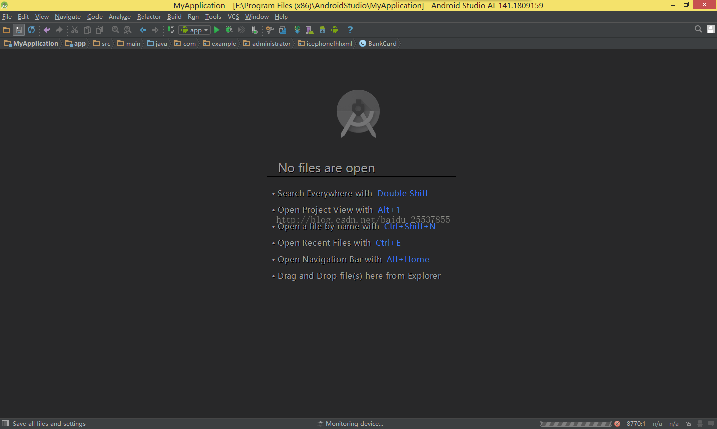
Task: Open the VCS menu
Action: click(233, 17)
